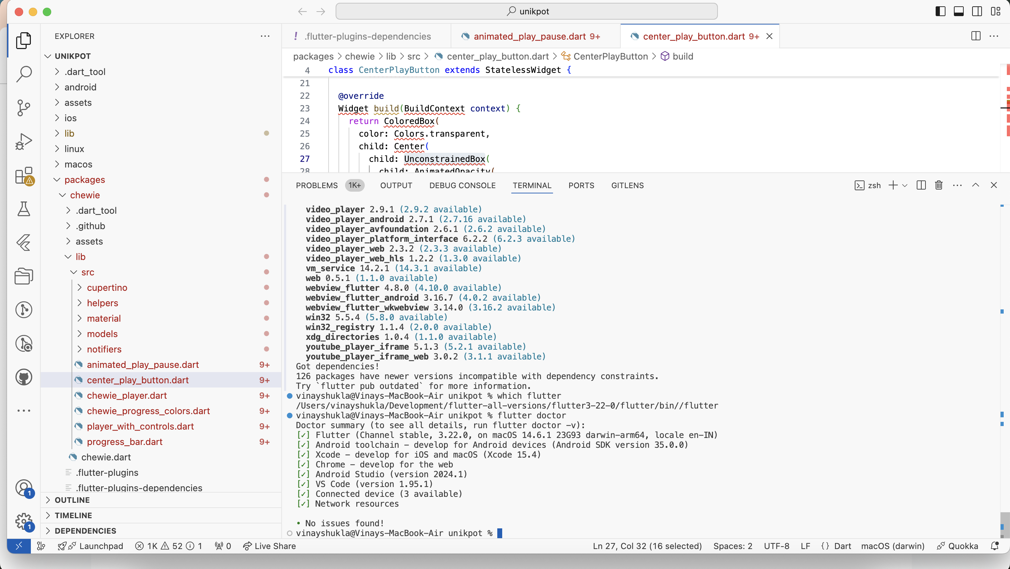Click Quokka in status bar
The height and width of the screenshot is (569, 1010).
957,546
